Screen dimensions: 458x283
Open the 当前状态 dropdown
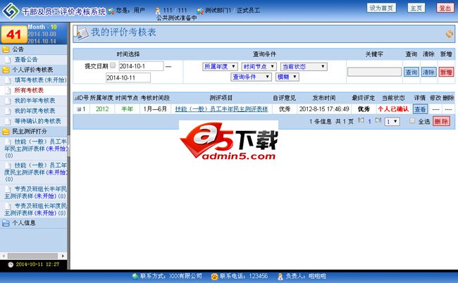pyautogui.click(x=304, y=66)
